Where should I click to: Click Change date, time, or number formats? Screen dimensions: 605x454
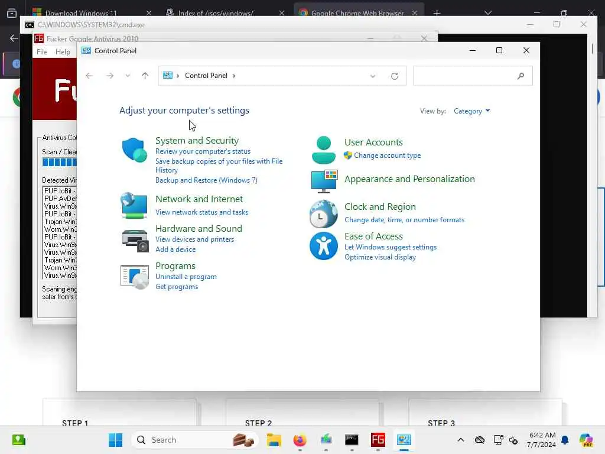click(404, 220)
